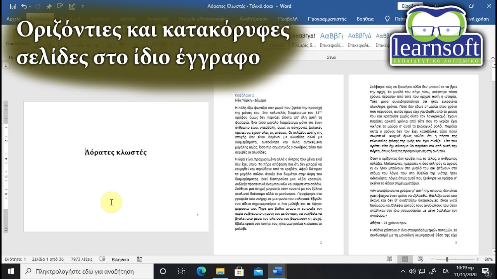Image resolution: width=497 pixels, height=279 pixels.
Task: Open the undo history dropdown arrow
Action: click(30, 6)
